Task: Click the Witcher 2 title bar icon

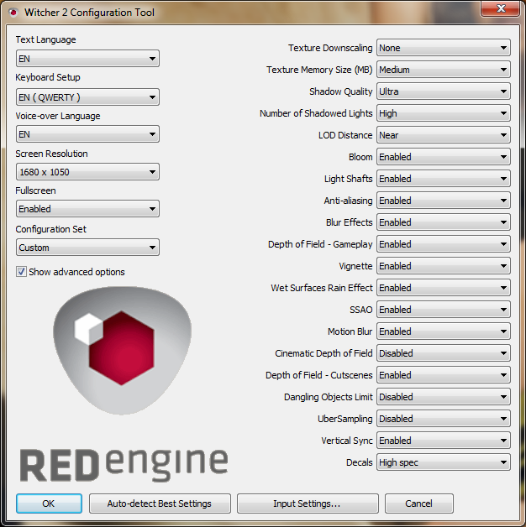Action: click(13, 13)
